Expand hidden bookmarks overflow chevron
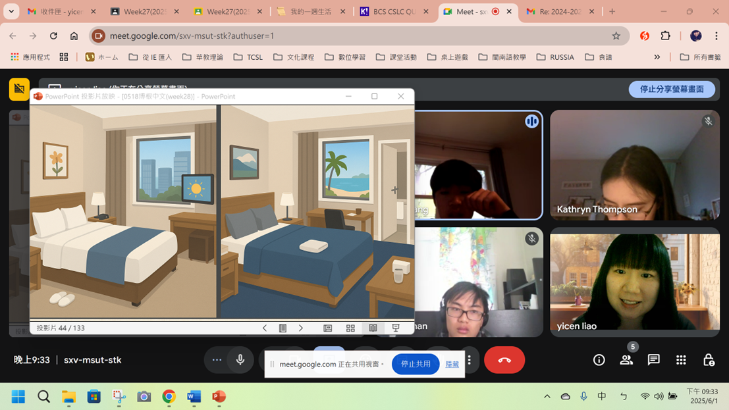729x410 pixels. (657, 57)
